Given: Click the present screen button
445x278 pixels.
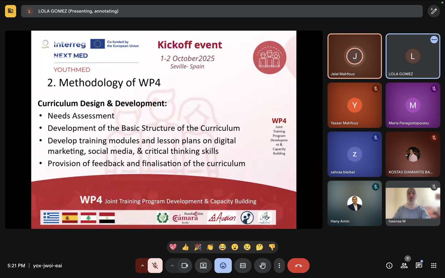Looking at the screenshot, I should pyautogui.click(x=203, y=266).
